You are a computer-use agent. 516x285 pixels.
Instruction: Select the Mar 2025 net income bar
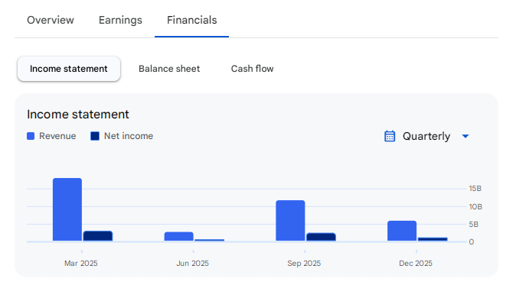point(98,236)
